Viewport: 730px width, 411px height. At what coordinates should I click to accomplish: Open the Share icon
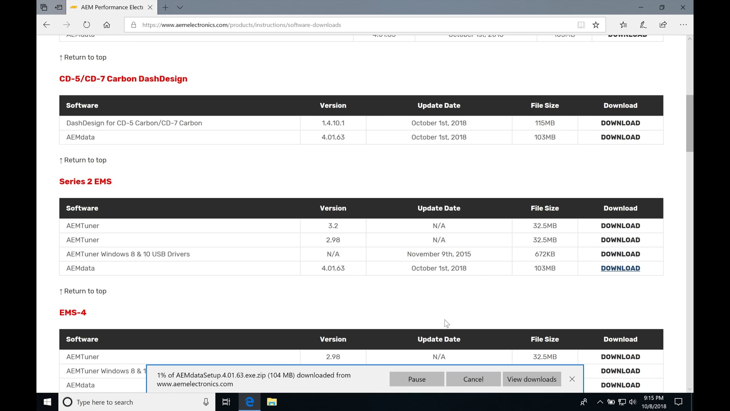coord(663,25)
